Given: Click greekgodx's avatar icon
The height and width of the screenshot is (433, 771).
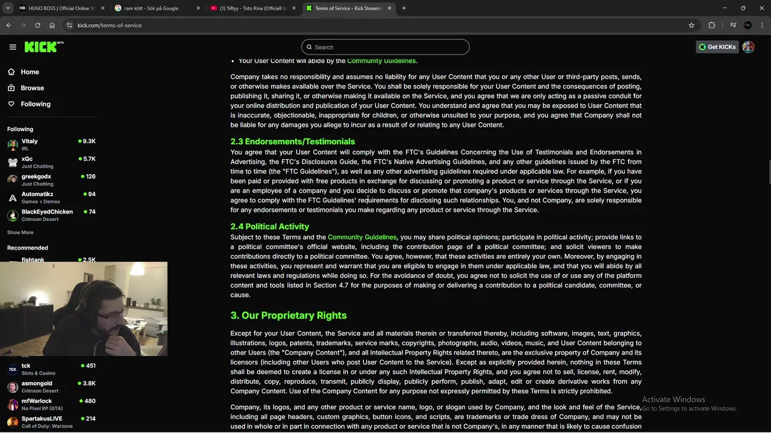Looking at the screenshot, I should click(x=13, y=180).
